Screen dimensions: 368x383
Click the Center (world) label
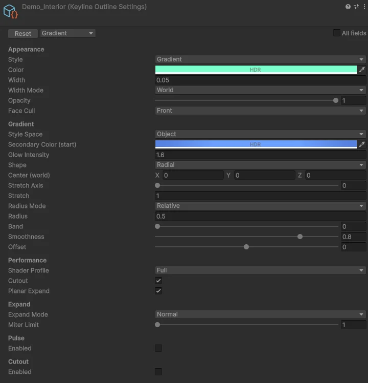(x=29, y=176)
